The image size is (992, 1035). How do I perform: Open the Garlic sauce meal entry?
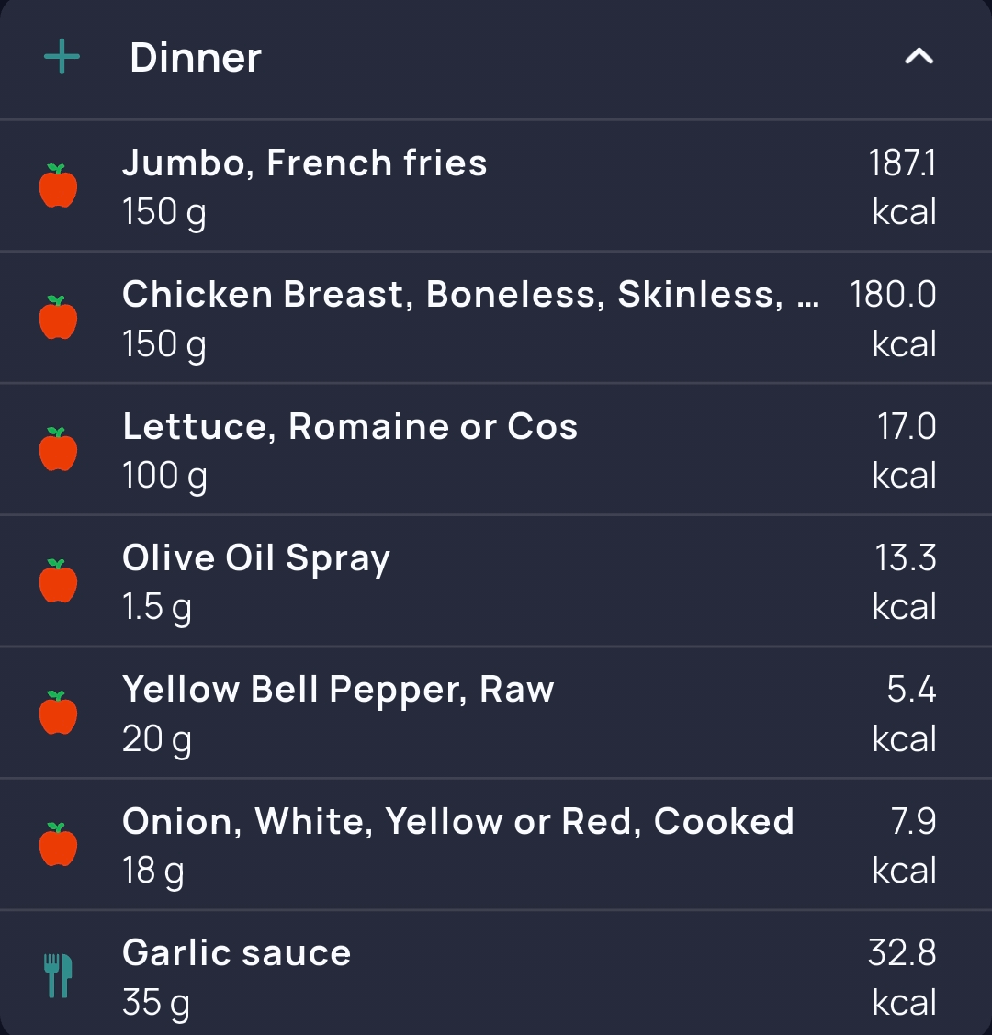click(496, 973)
